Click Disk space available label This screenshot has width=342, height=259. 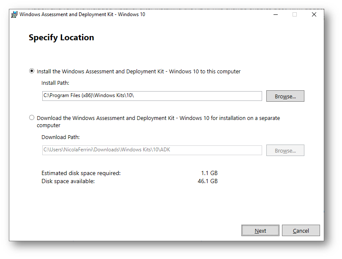point(68,181)
